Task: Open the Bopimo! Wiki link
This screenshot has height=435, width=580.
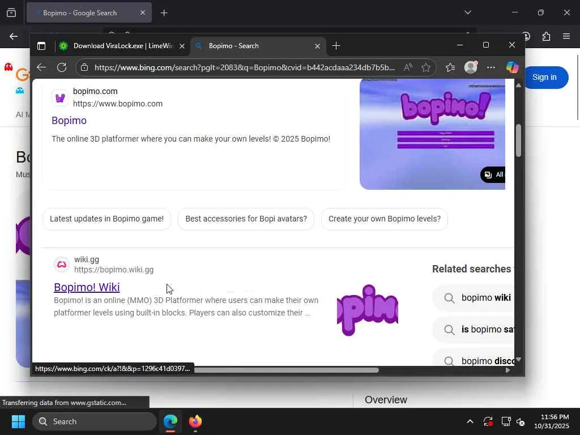Action: [87, 287]
